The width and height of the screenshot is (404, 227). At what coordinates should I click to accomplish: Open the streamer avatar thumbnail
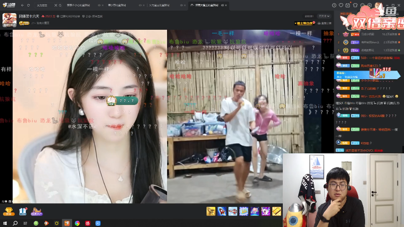point(9,20)
